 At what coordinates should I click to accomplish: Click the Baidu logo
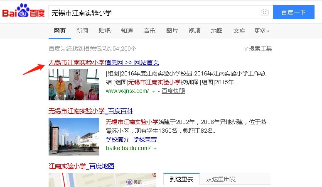(23, 11)
